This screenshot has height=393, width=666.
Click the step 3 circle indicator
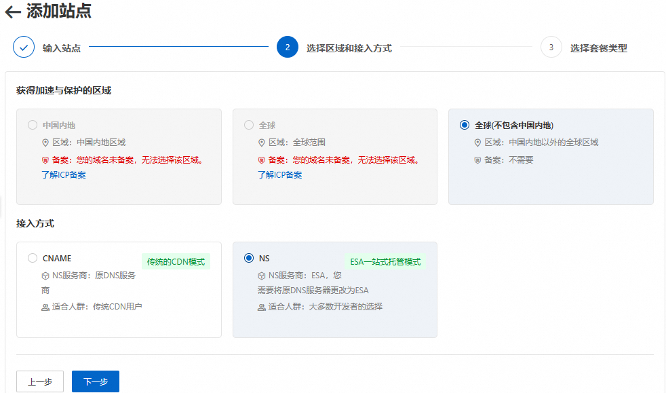551,48
